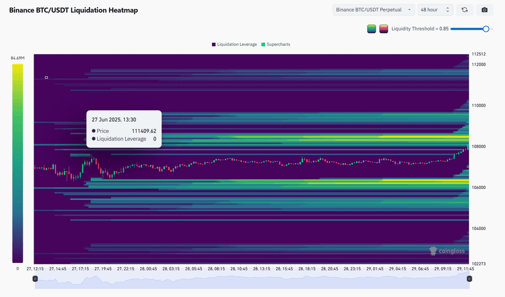Viewport: 505px width, 297px height.
Task: Click the 84.69M scale maximum label
Action: coord(18,58)
